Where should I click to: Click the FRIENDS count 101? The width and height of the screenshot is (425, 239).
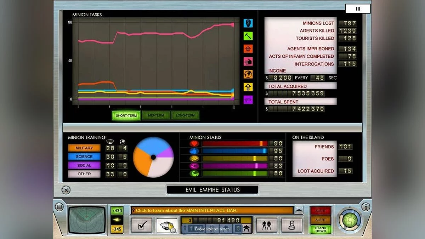[x=345, y=147]
